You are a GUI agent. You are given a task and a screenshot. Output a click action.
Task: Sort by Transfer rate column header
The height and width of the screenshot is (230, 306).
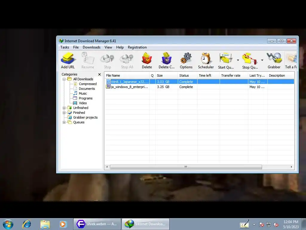pos(234,75)
